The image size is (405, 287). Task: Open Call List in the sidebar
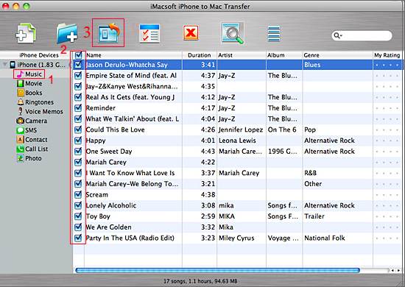pos(32,149)
